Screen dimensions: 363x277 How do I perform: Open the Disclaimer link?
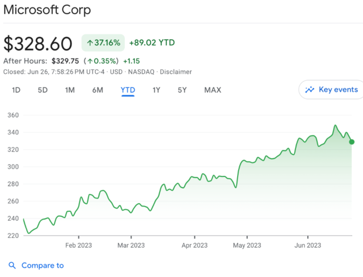point(176,72)
